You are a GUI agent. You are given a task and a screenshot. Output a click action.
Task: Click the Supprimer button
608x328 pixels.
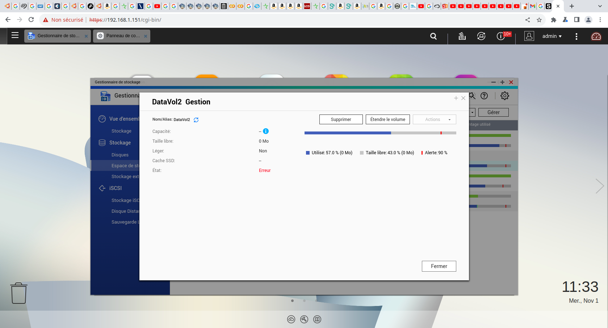[341, 120]
